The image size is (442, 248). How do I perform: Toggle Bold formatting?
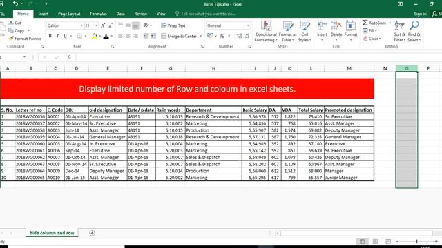tap(50, 36)
